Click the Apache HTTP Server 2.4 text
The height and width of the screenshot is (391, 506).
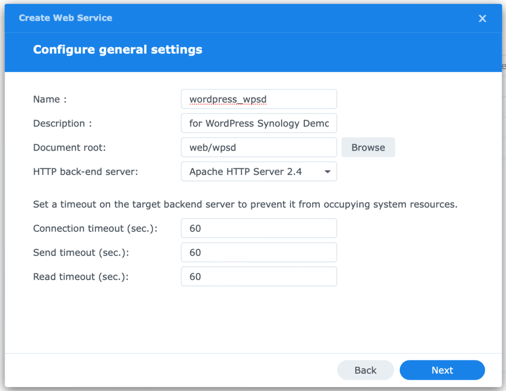[236, 171]
